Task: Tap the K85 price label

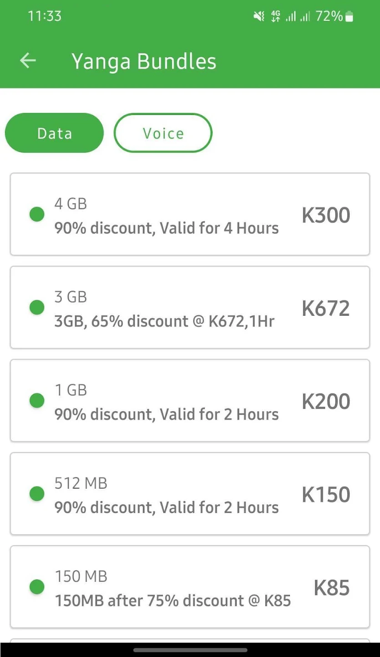Action: pyautogui.click(x=332, y=588)
